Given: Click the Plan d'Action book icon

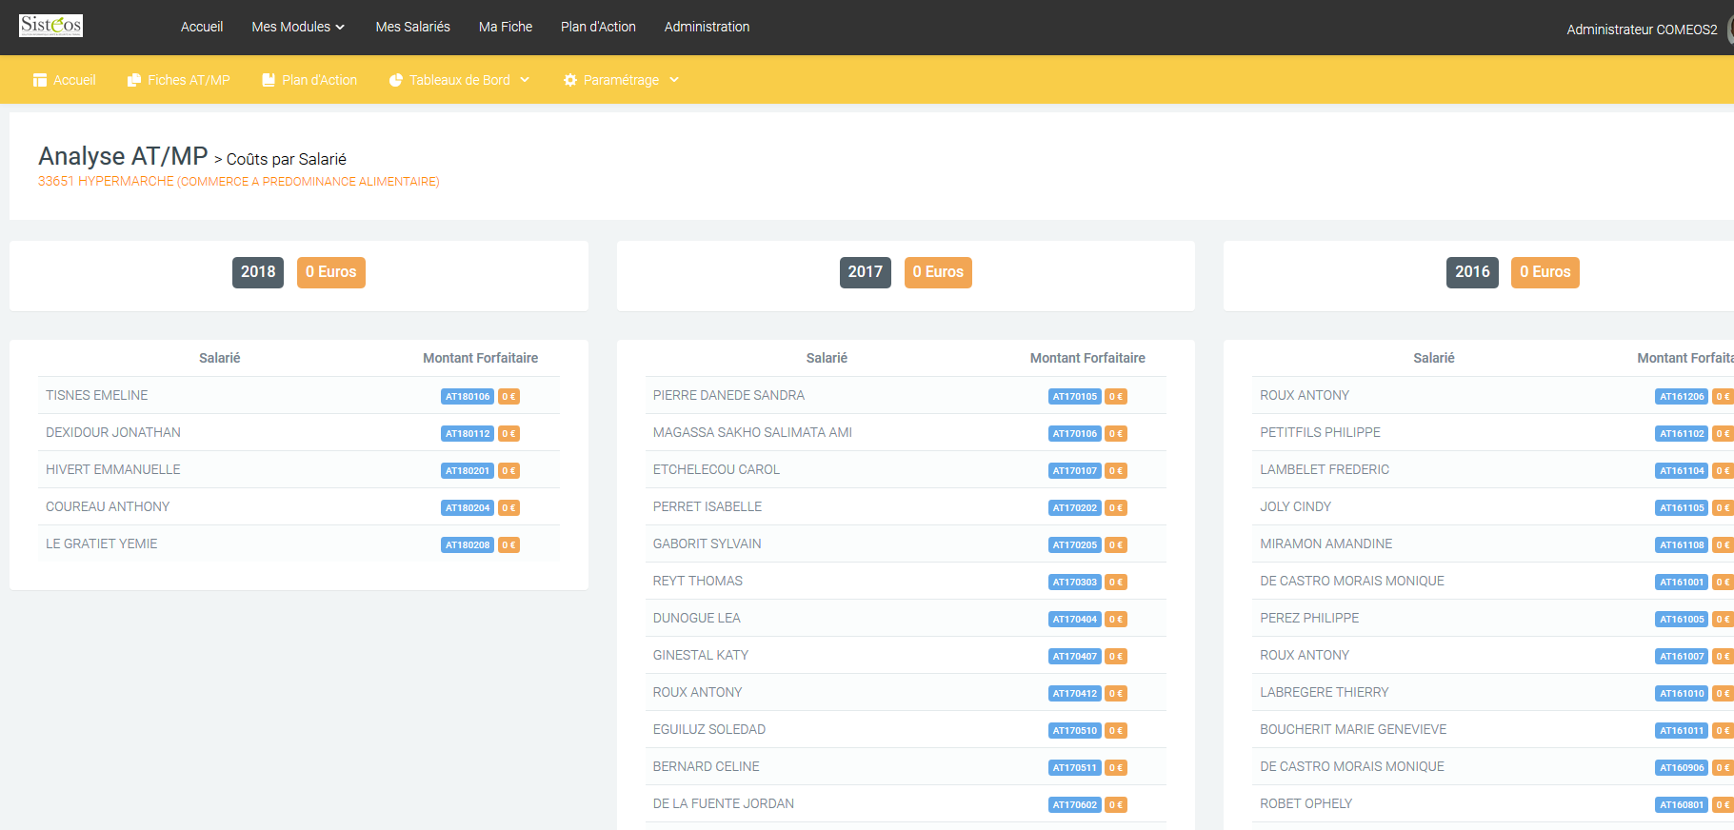Looking at the screenshot, I should [269, 80].
